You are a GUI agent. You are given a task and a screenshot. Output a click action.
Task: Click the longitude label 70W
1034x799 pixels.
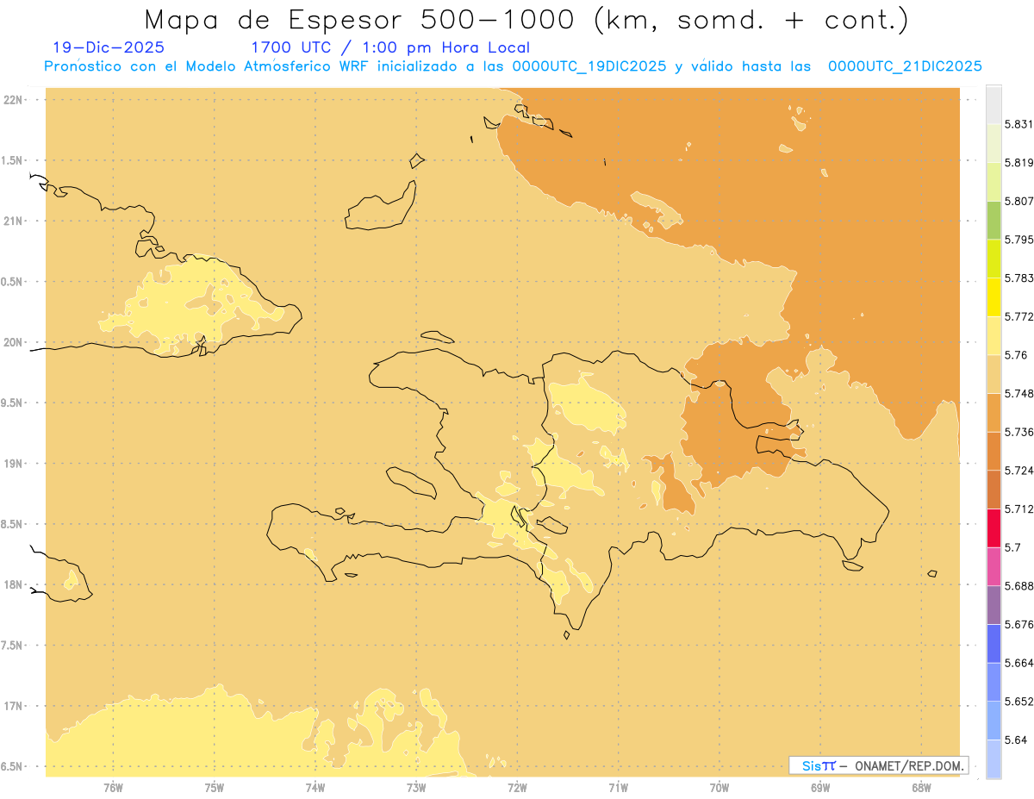tap(719, 787)
